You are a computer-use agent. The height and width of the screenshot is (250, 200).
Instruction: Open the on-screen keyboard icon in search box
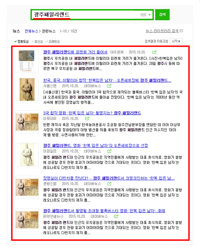[143, 15]
